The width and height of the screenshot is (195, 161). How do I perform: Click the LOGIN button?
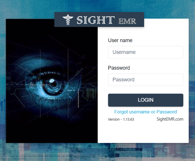pos(146,100)
